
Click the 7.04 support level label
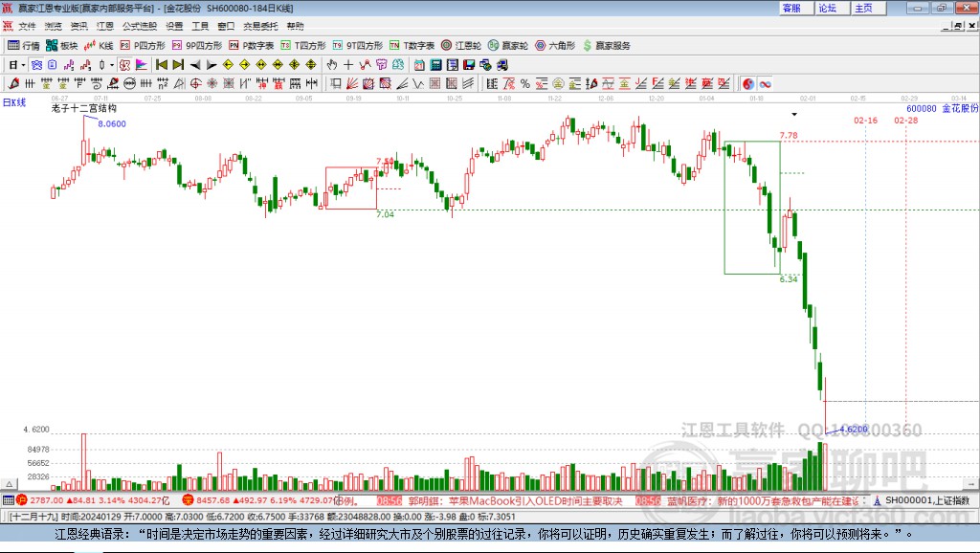tap(385, 213)
